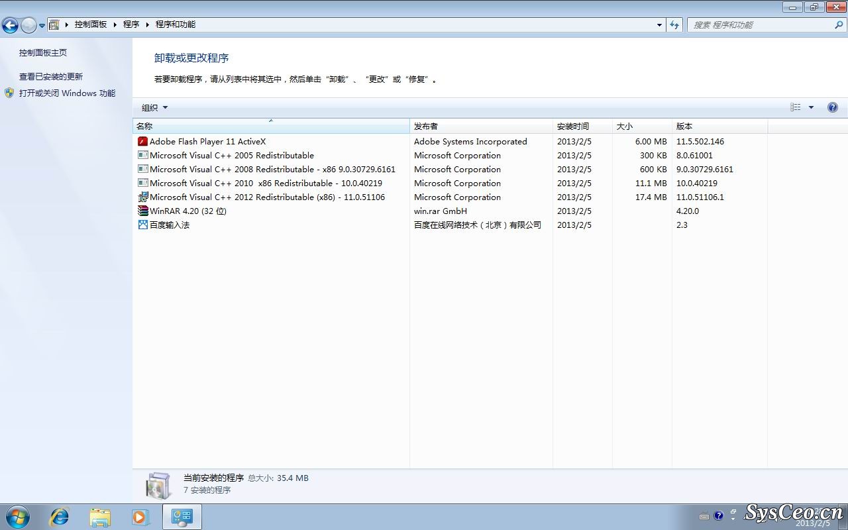This screenshot has height=530, width=848.
Task: Click the Visual C++ 2005 program icon
Action: pos(142,155)
